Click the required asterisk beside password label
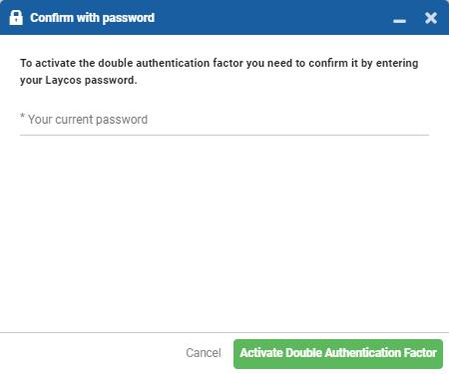The height and width of the screenshot is (374, 449). (x=22, y=116)
